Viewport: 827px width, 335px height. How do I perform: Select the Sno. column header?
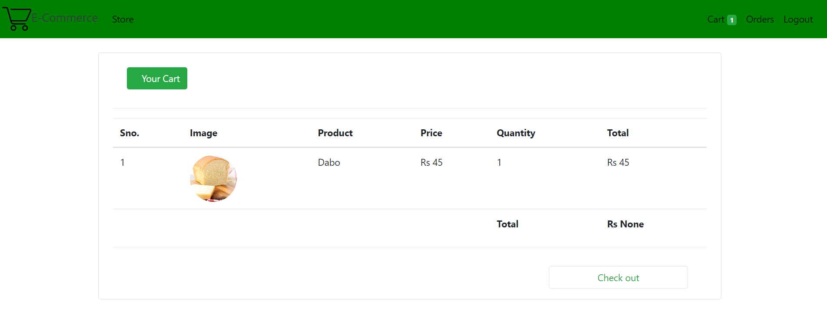coord(129,133)
